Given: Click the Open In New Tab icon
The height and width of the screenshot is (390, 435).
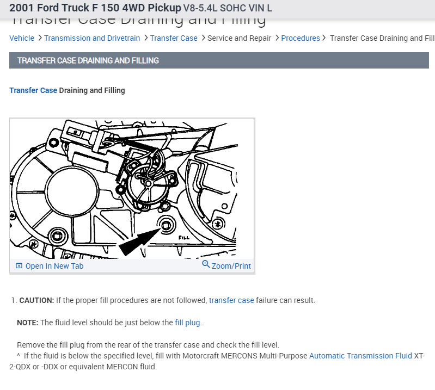Looking at the screenshot, I should 19,266.
